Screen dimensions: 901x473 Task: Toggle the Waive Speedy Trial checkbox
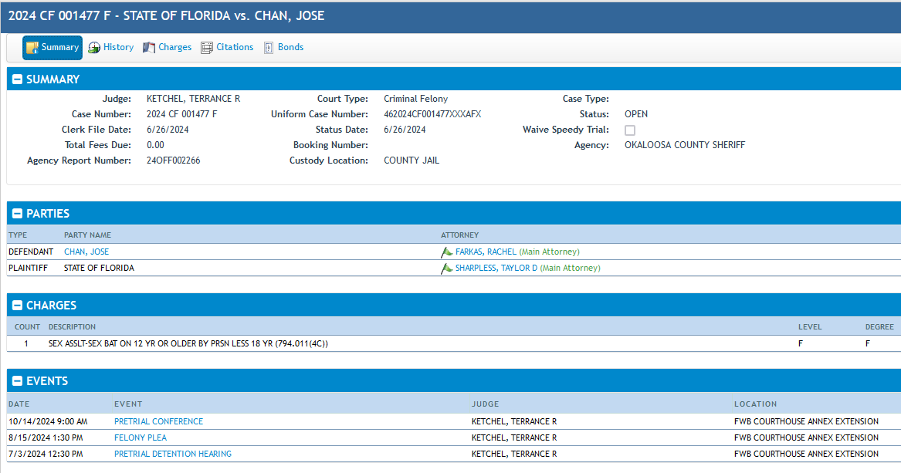(630, 130)
